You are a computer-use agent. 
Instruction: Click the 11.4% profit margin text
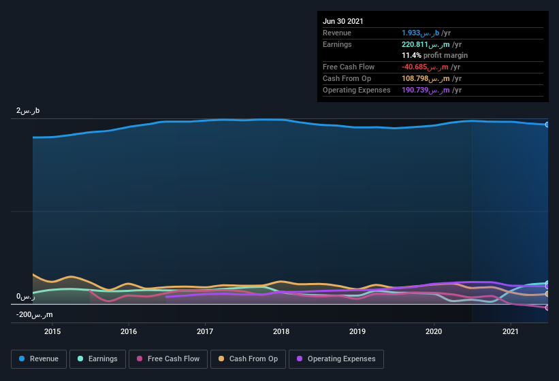434,56
